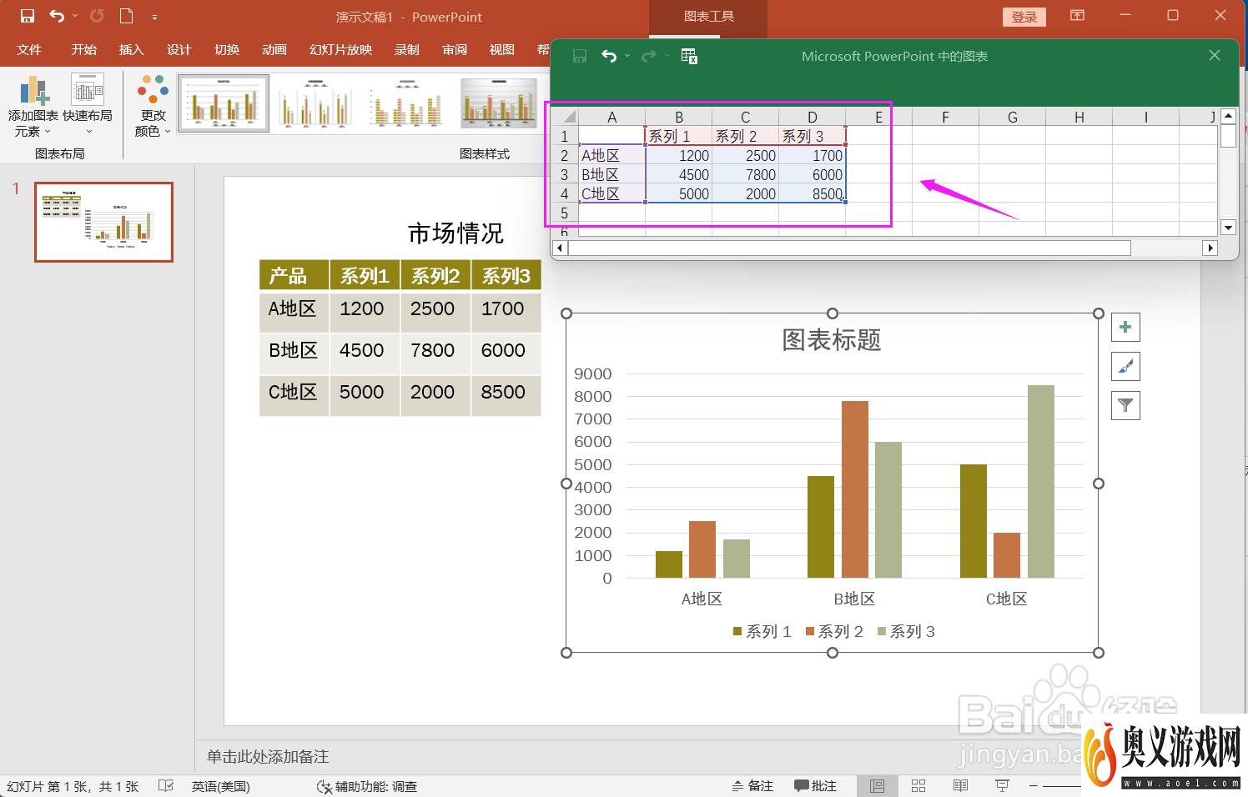Click spreadsheet cell with value 8500
The height and width of the screenshot is (797, 1248).
pyautogui.click(x=812, y=194)
